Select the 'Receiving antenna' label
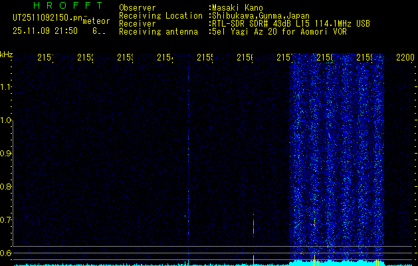 point(158,32)
